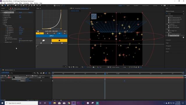Select the Default workspace

(120, 6)
